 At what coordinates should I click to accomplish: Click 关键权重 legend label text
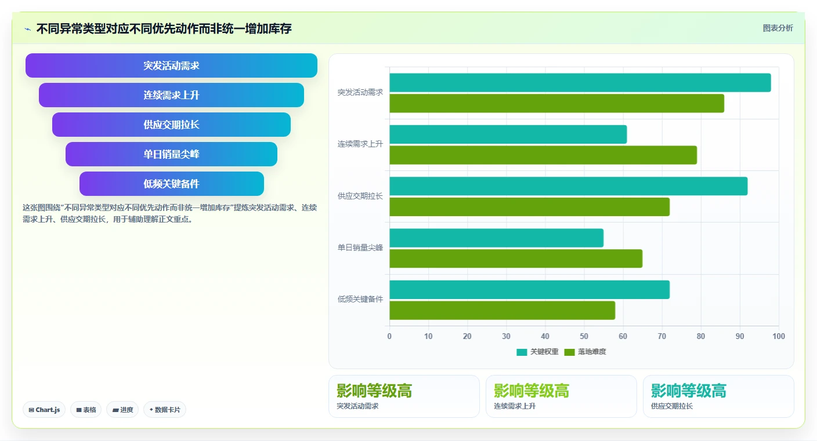coord(544,352)
